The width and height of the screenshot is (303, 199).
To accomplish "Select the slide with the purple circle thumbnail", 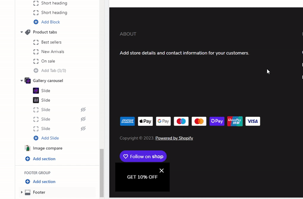I will [x=36, y=91].
